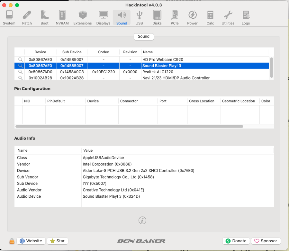Screen dimensions: 289x251
Task: Click magnifier icon for HD Pro Webcam C920
Action: click(x=20, y=60)
